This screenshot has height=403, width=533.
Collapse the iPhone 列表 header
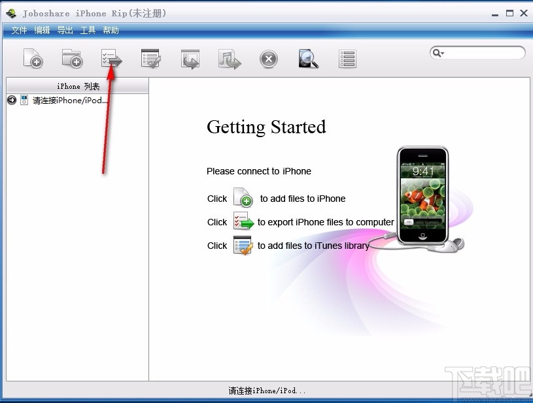click(x=77, y=86)
